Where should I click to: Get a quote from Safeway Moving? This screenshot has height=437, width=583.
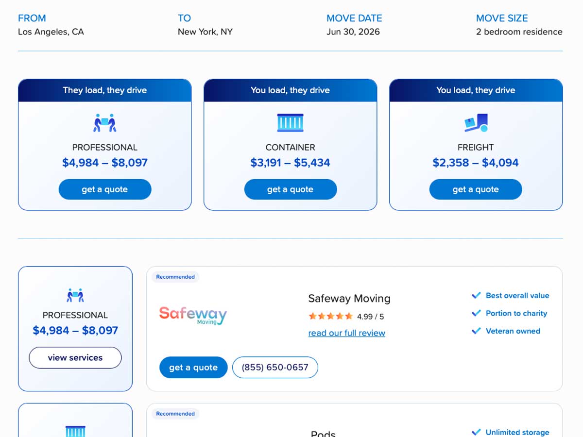[x=193, y=368]
